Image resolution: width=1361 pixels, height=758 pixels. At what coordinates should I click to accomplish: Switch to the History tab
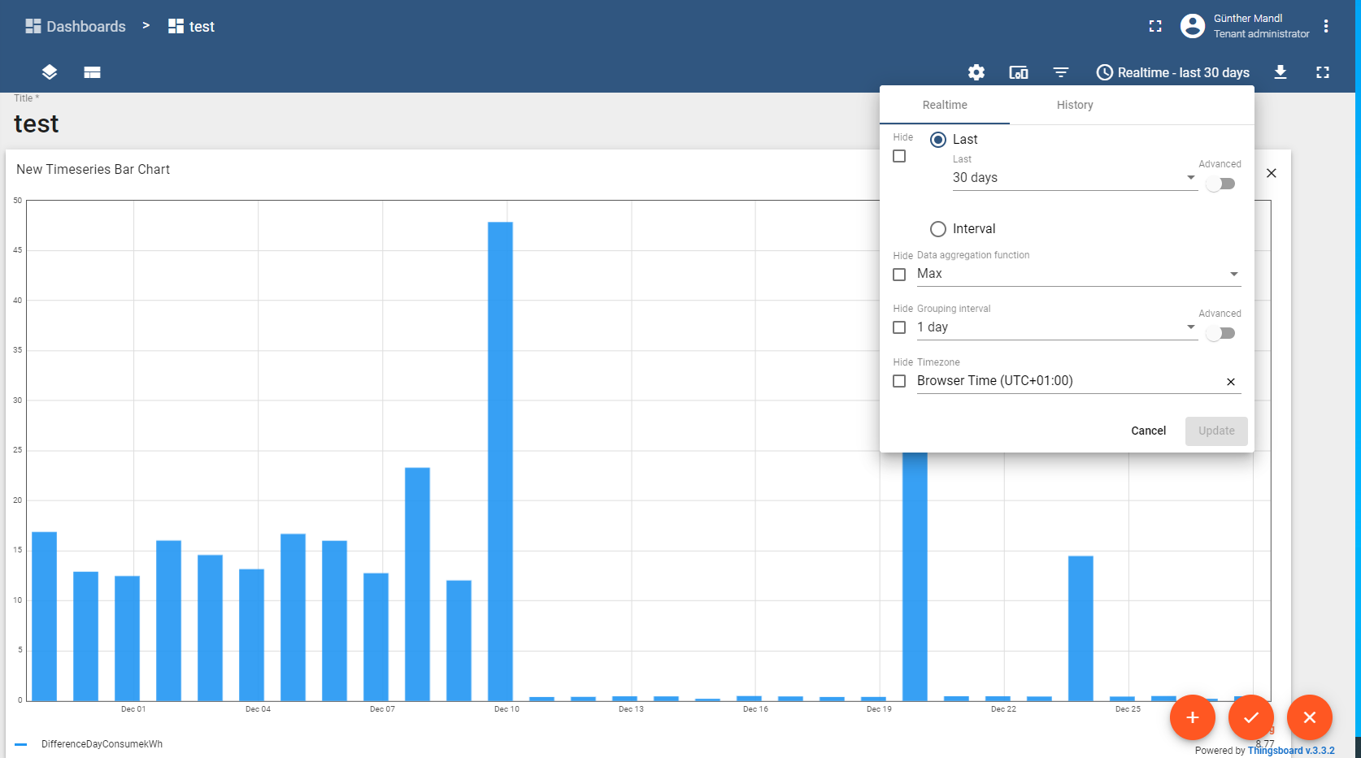point(1075,105)
